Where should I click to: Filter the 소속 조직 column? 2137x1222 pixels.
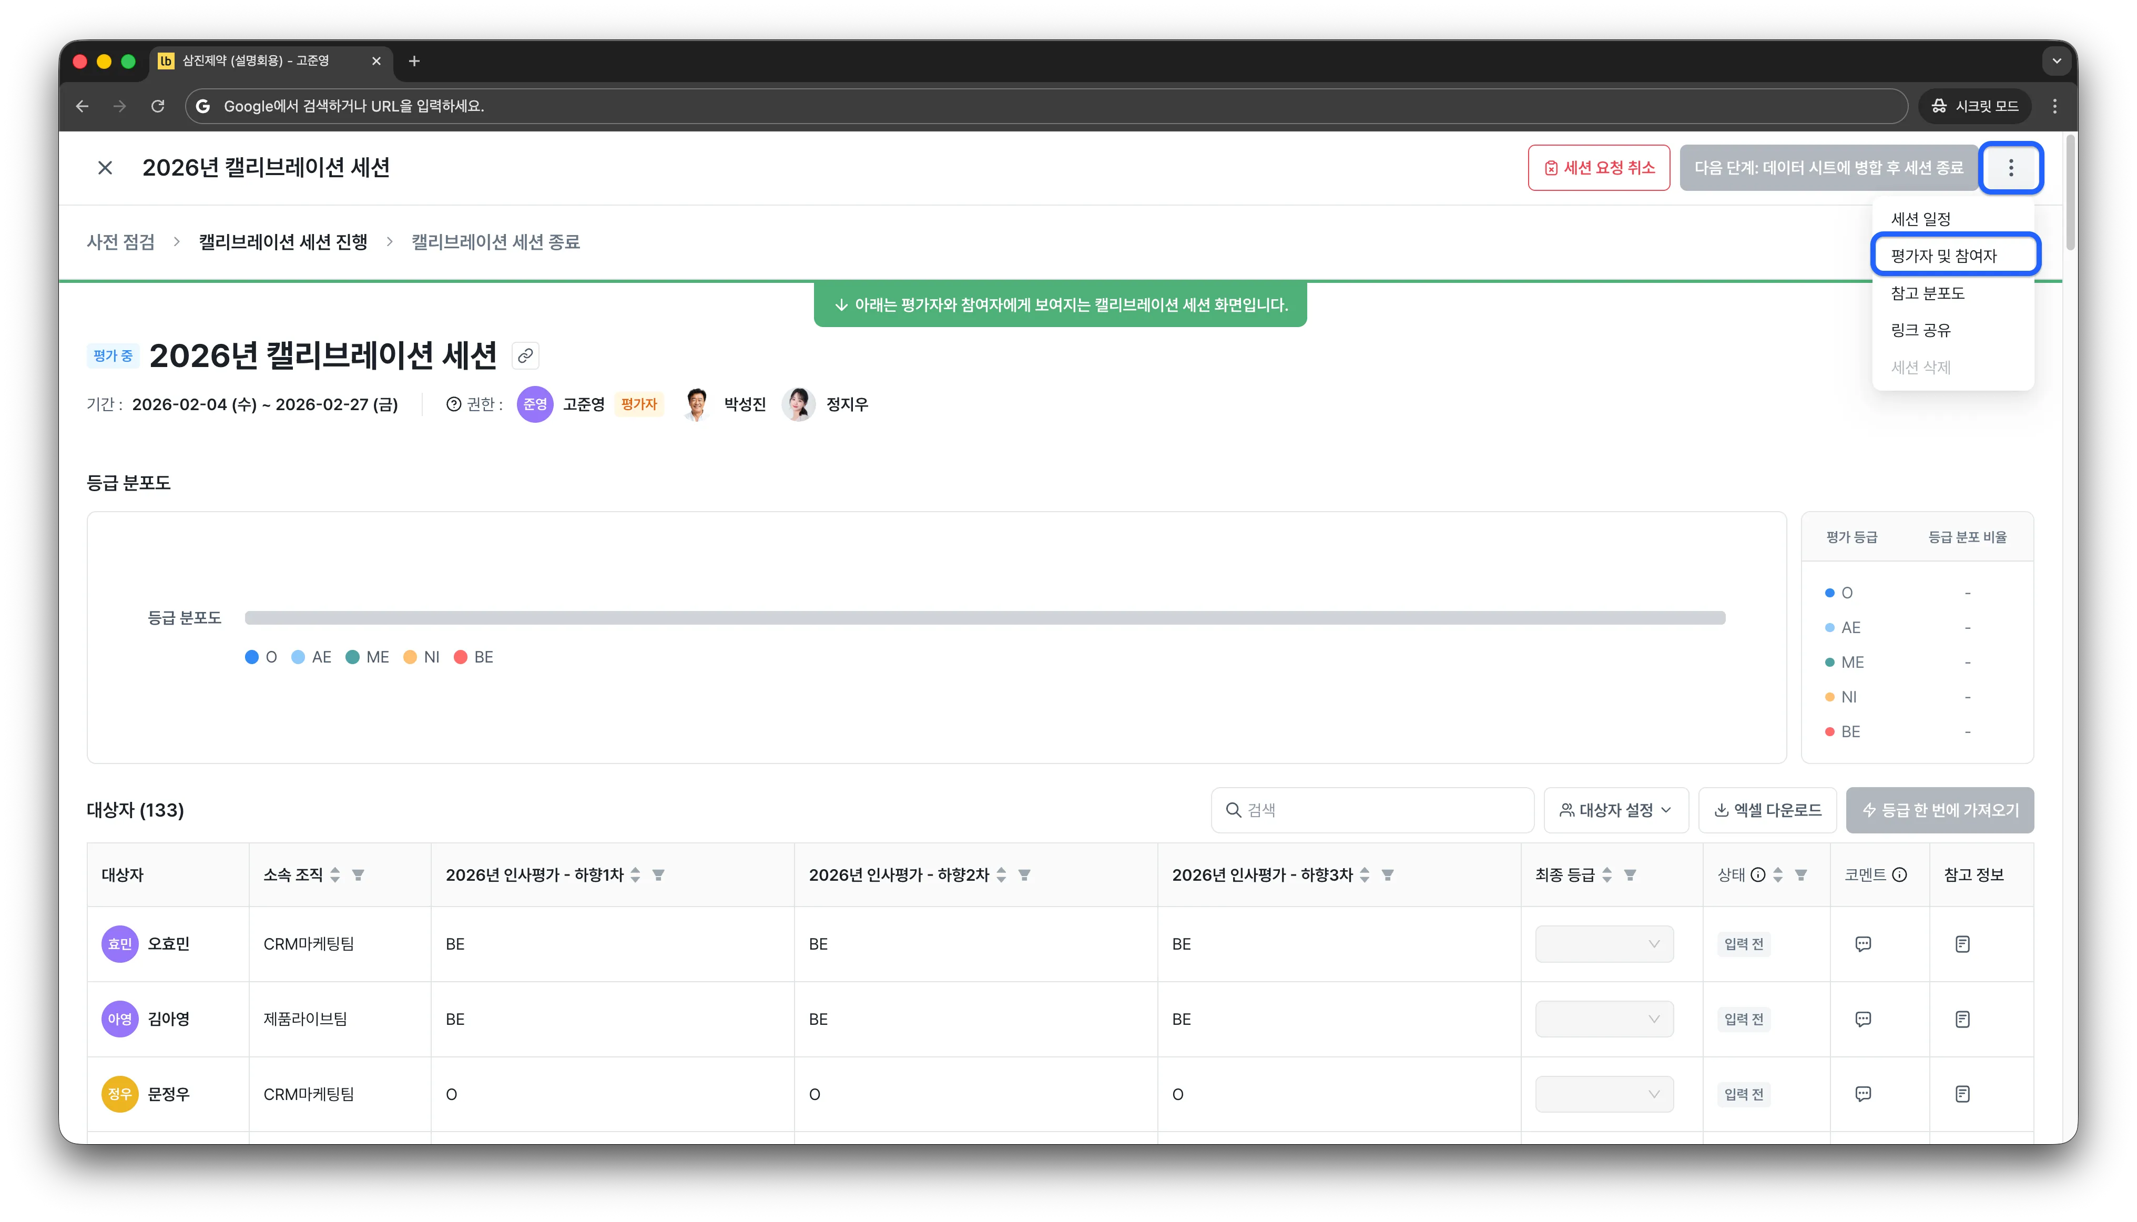(359, 874)
